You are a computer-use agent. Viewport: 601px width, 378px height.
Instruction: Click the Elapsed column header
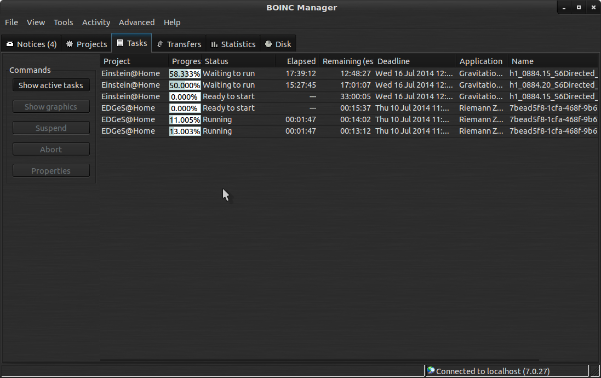pos(301,61)
